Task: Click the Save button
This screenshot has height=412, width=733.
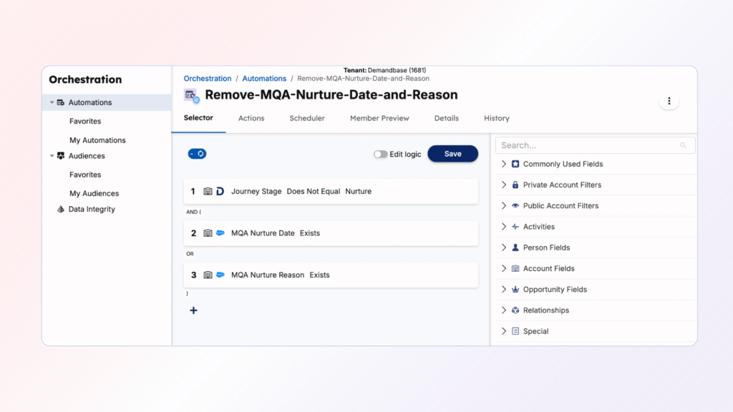Action: [452, 154]
